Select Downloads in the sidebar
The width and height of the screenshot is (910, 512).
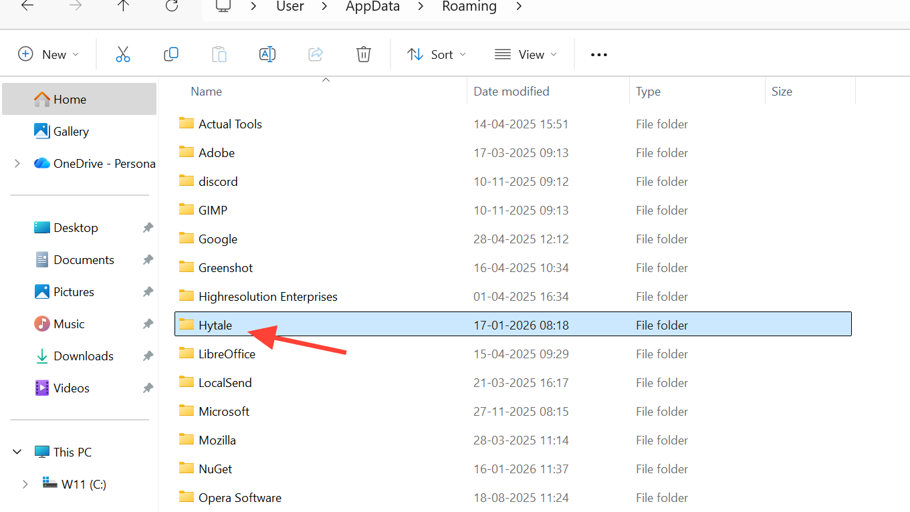point(84,356)
